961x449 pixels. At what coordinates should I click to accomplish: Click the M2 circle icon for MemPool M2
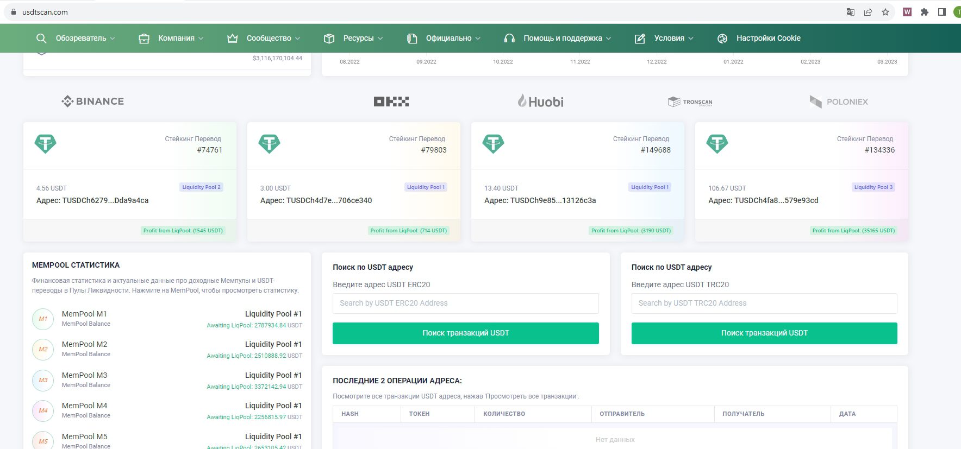coord(43,349)
